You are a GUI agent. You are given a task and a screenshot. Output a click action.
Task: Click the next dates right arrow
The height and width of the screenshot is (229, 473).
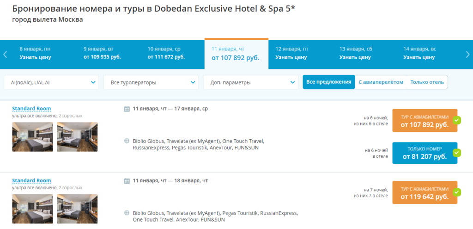tap(467, 54)
